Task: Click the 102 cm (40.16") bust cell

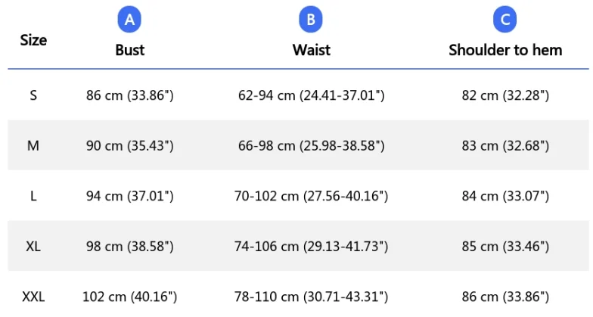Action: coord(130,297)
